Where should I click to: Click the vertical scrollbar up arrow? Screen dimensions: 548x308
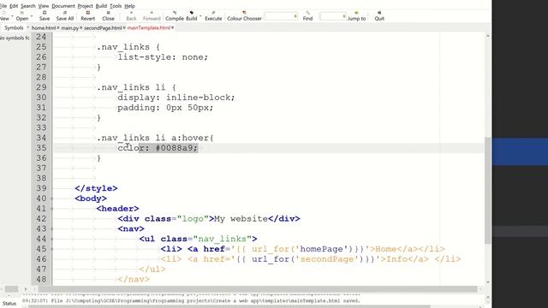488,36
